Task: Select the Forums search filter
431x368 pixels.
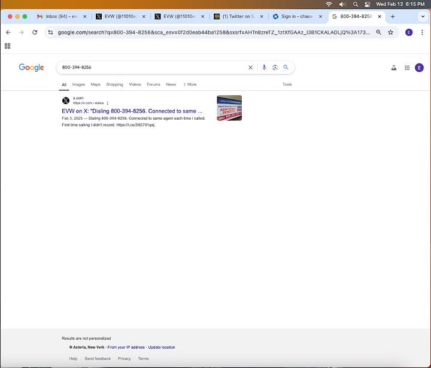Action: 153,84
